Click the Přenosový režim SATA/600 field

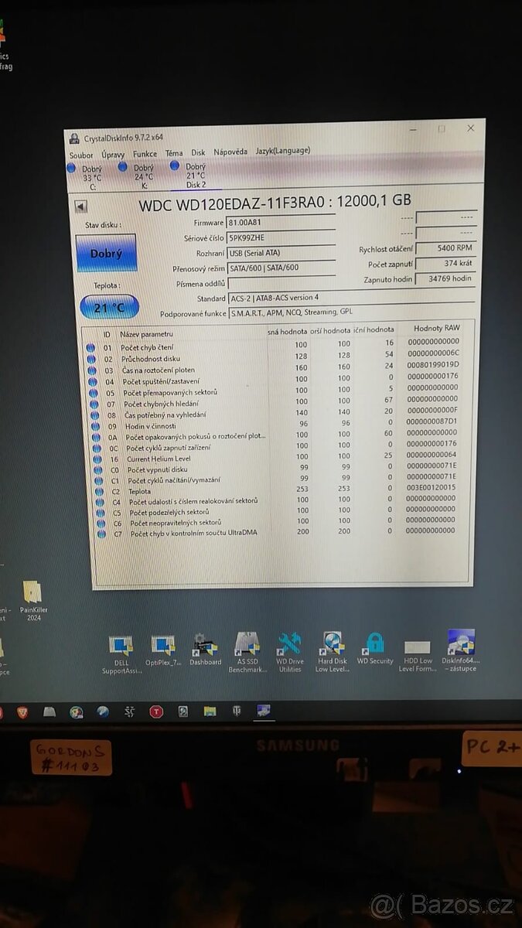[x=281, y=268]
